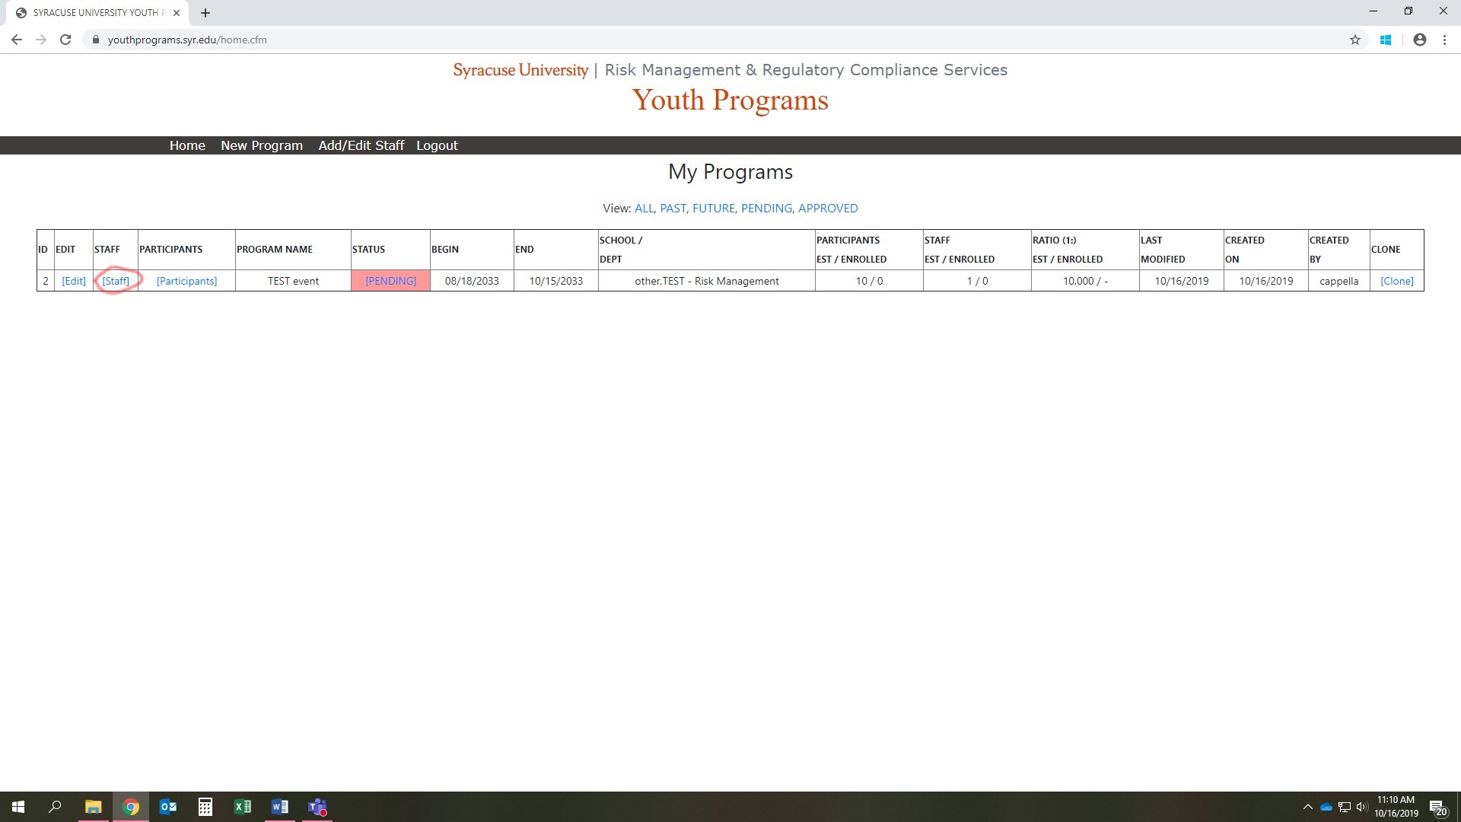
Task: Open Excel from the taskbar
Action: click(x=243, y=807)
